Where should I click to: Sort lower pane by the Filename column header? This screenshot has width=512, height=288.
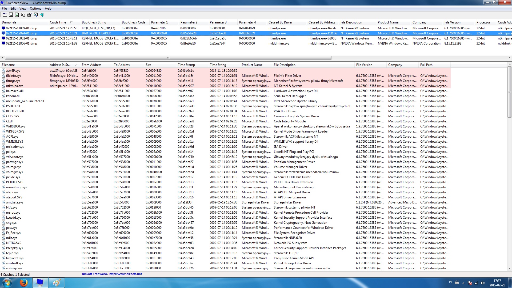(x=24, y=65)
